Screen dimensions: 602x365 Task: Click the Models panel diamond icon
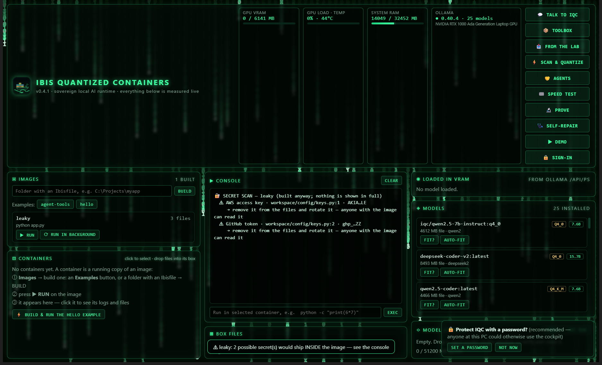(418, 208)
